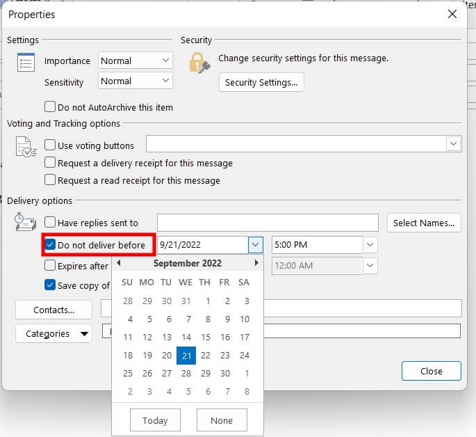Click the voting and tracking document icon
The image size is (476, 437).
pyautogui.click(x=26, y=147)
